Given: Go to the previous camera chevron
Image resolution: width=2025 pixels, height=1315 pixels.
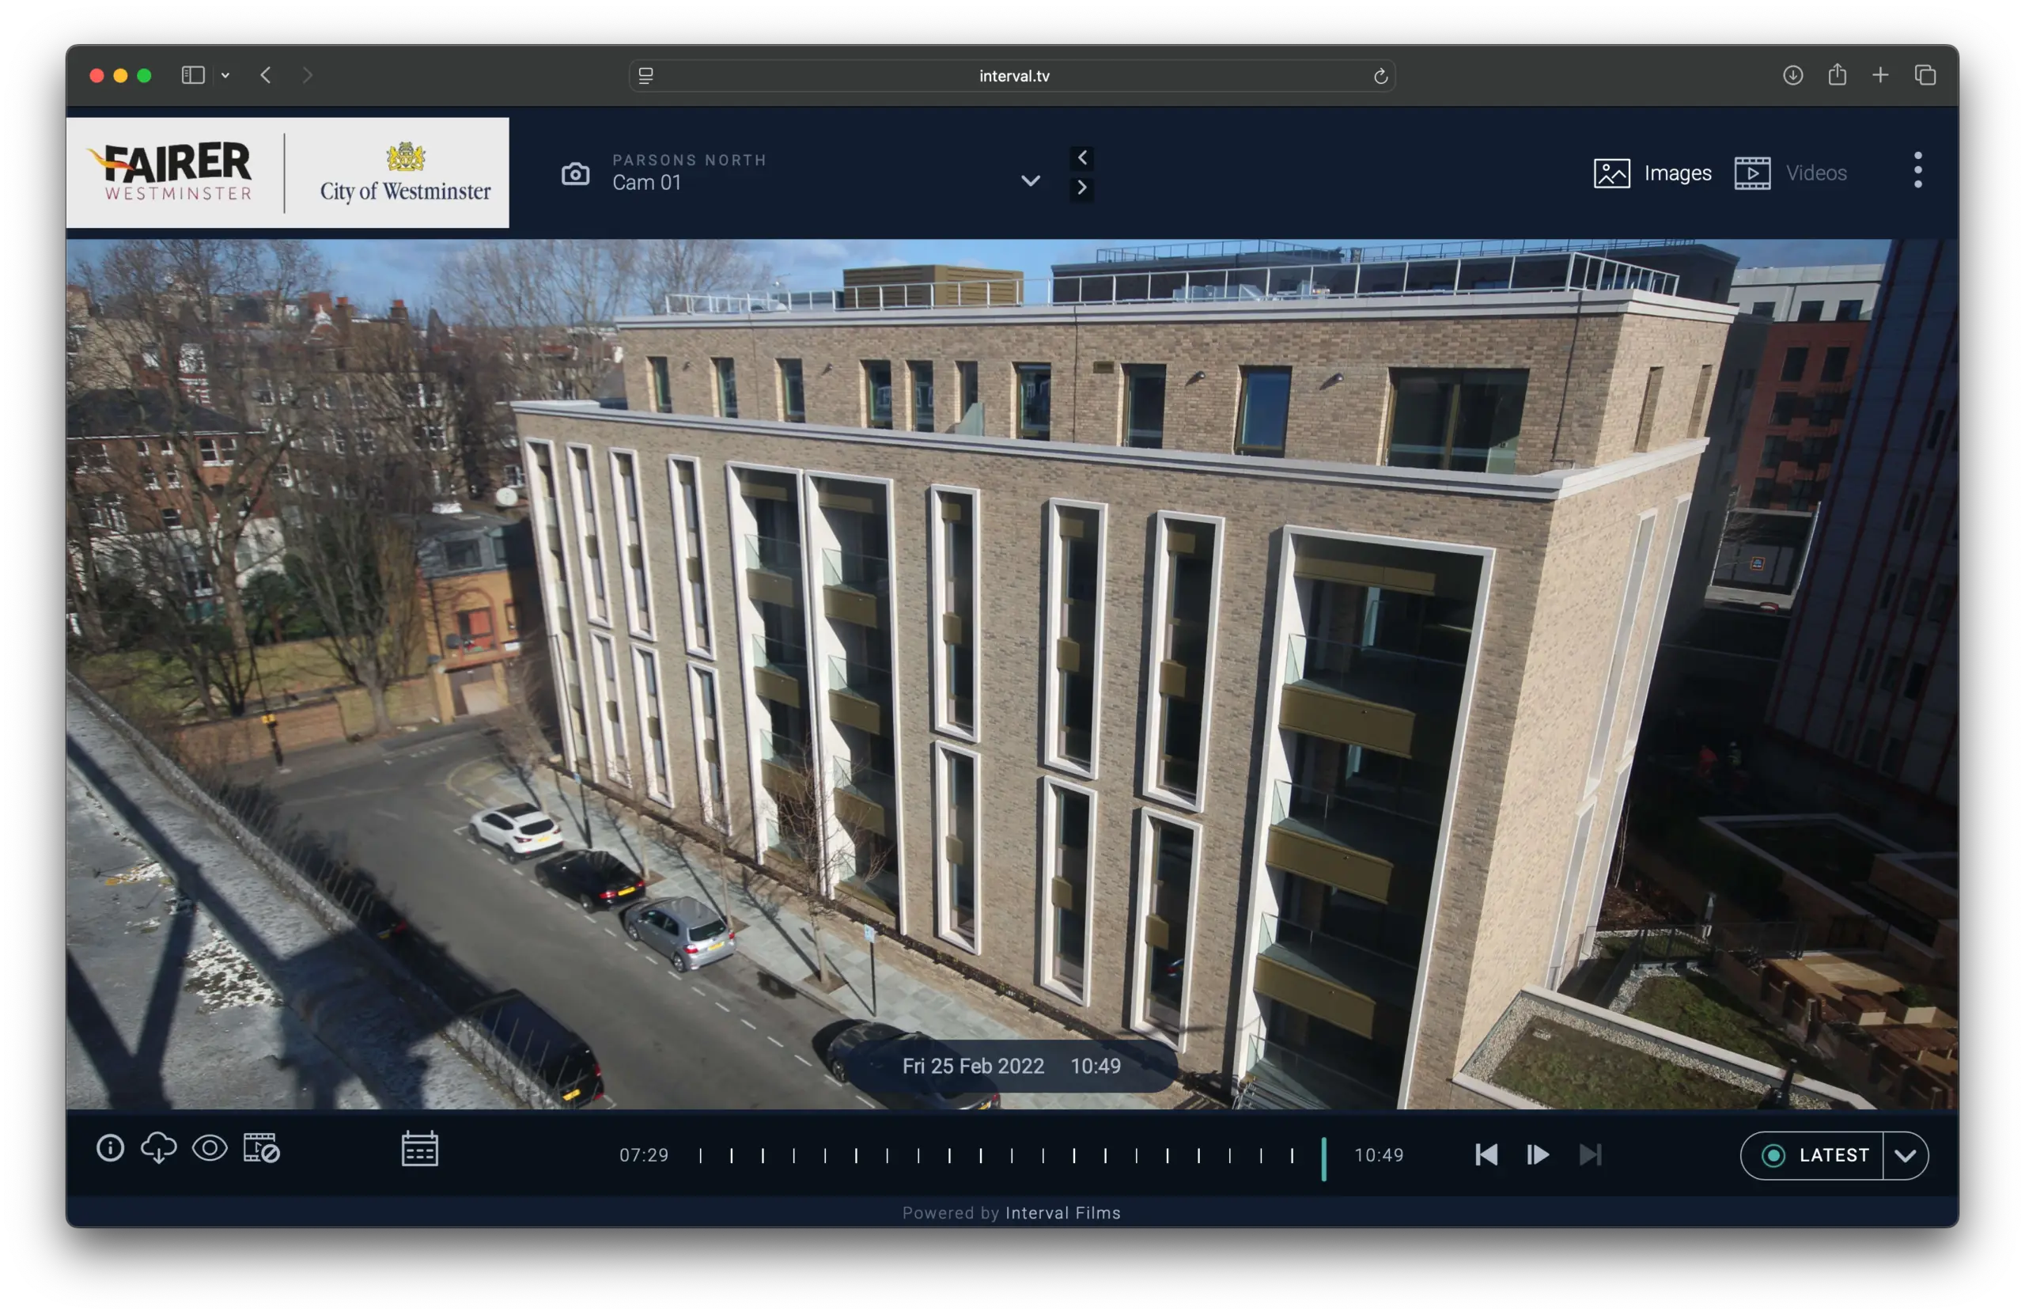Looking at the screenshot, I should 1081,157.
